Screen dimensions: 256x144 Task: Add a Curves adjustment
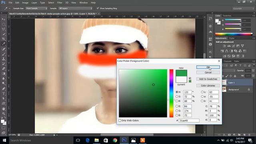click(x=234, y=46)
